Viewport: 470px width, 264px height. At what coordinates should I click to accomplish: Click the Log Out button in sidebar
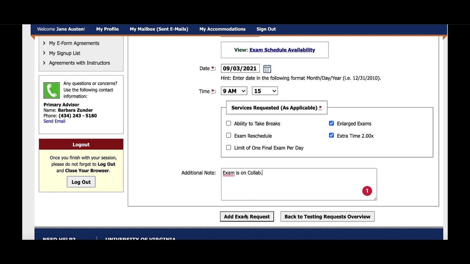pyautogui.click(x=81, y=182)
